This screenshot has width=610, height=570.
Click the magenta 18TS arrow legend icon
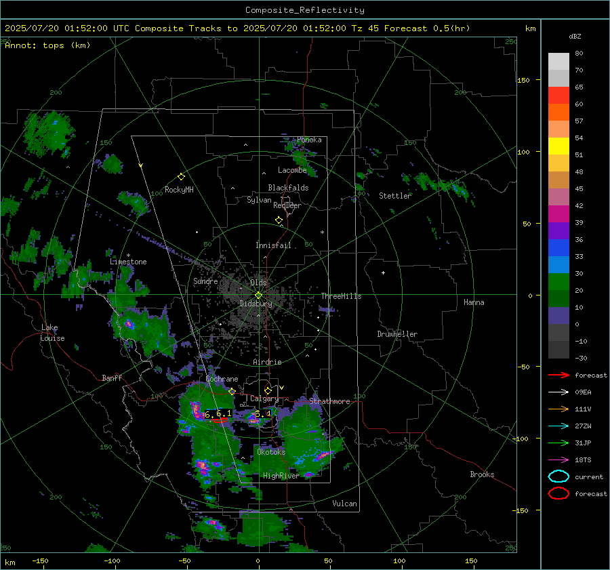[558, 460]
